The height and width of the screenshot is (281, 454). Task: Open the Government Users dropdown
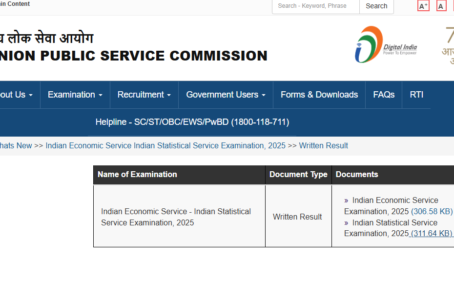pos(226,95)
